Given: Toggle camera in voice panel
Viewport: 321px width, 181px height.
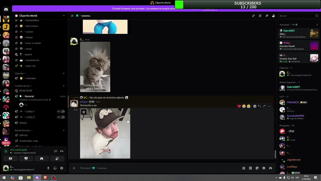Looking at the screenshot, I should coord(10,158).
